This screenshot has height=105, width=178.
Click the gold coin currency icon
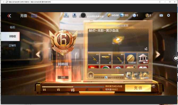(109, 15)
